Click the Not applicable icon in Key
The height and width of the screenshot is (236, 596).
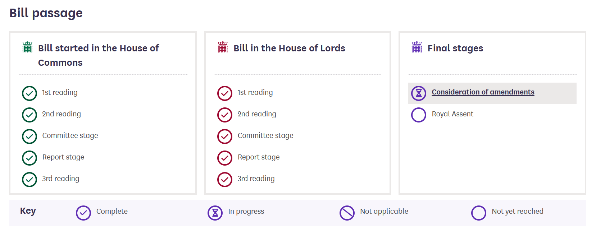347,213
